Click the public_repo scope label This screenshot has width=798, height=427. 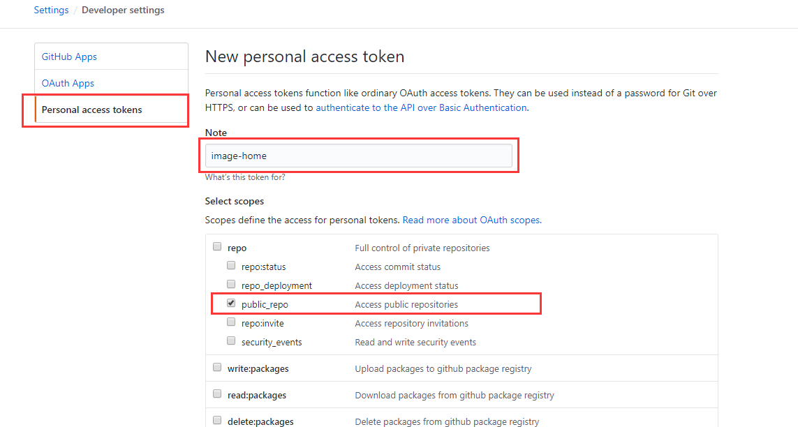265,304
